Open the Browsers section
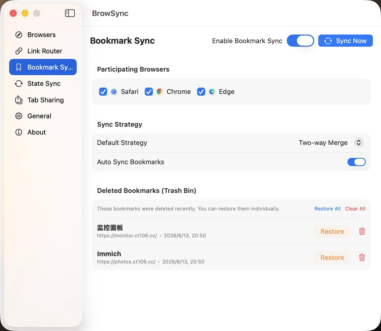The width and height of the screenshot is (381, 331). [43, 35]
